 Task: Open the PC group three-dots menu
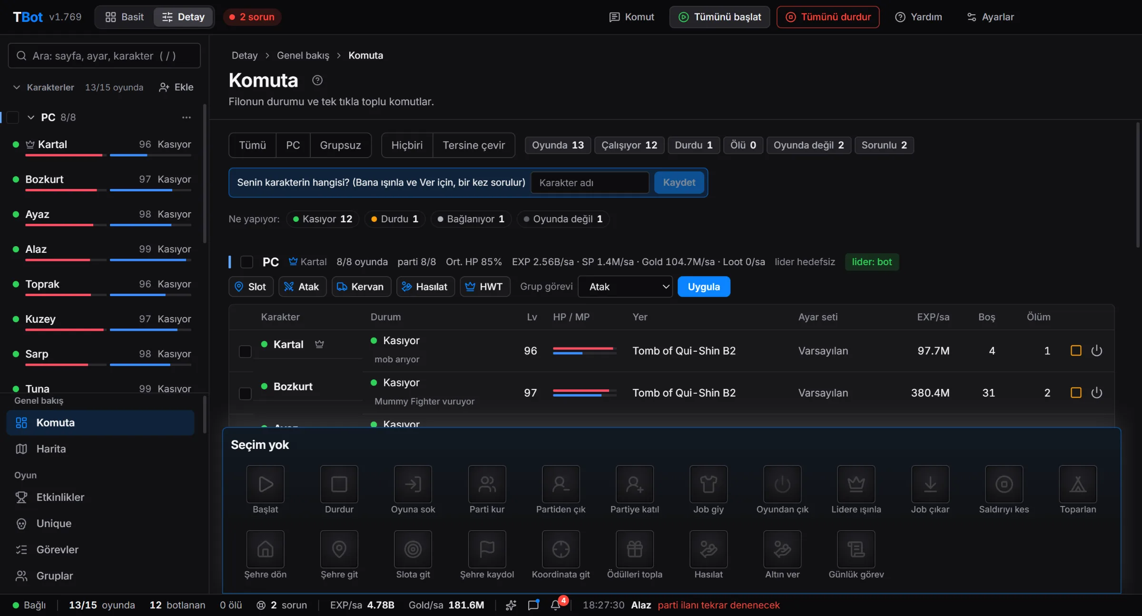186,117
